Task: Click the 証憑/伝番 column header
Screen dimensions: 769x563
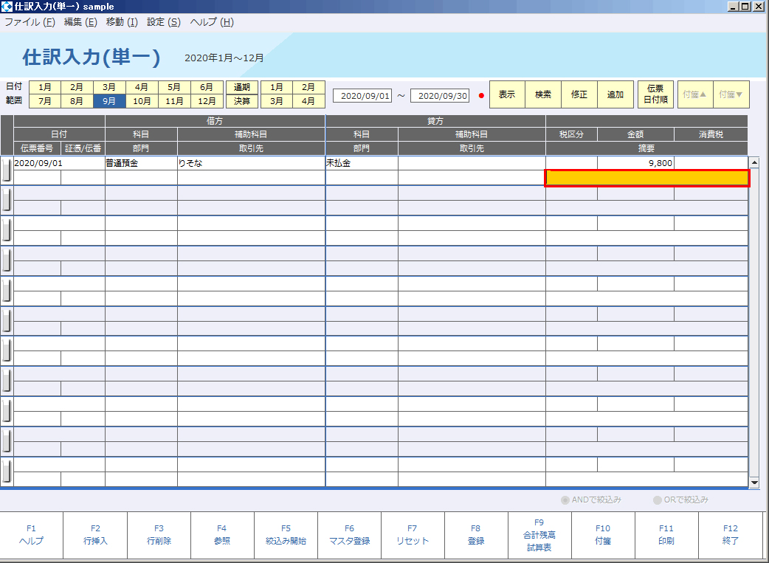Action: [x=83, y=148]
